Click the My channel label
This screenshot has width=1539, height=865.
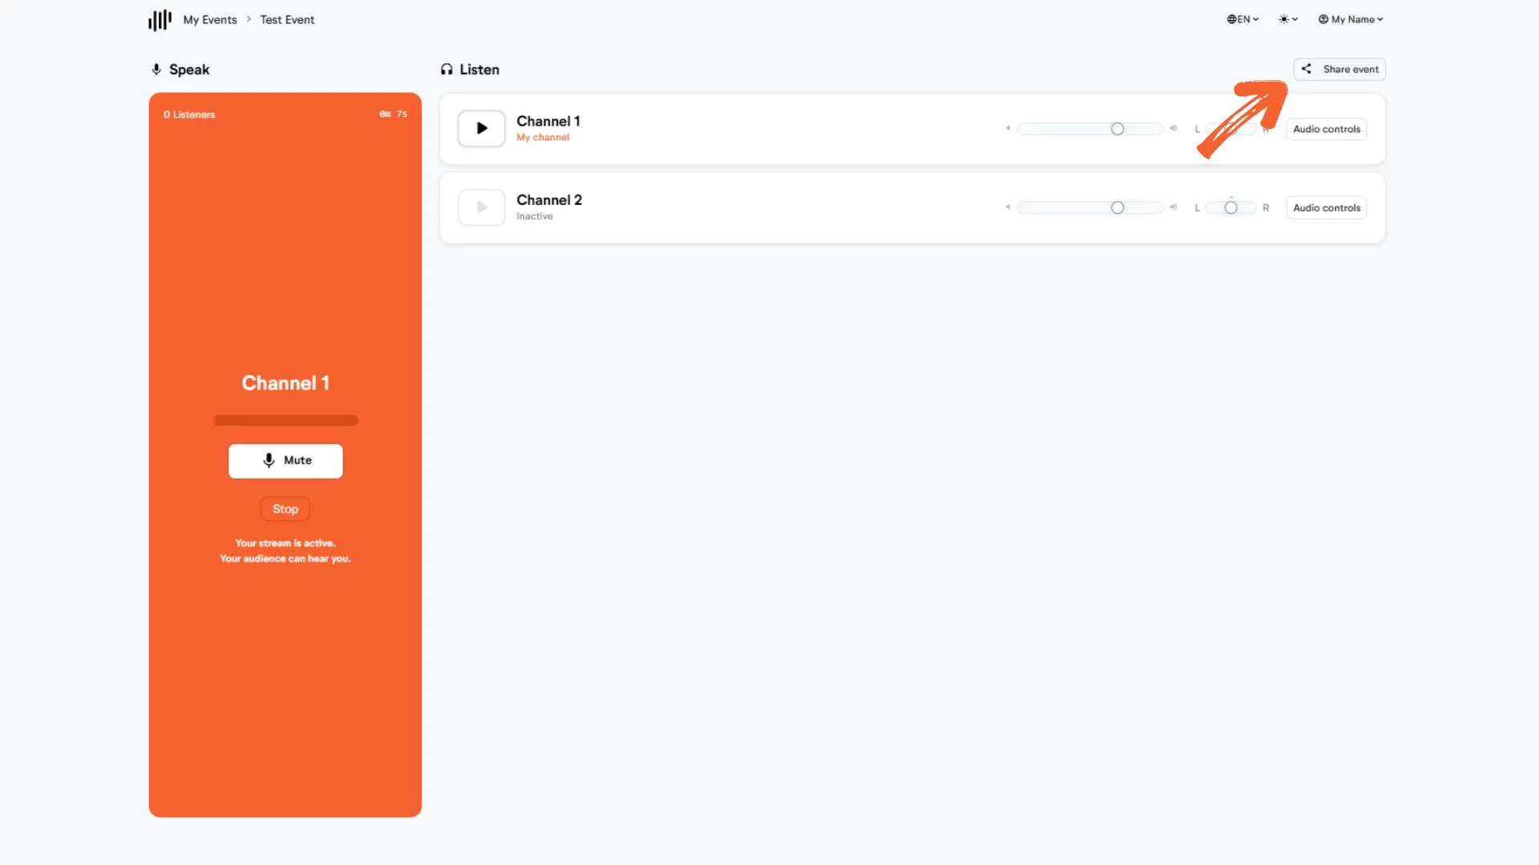point(543,138)
